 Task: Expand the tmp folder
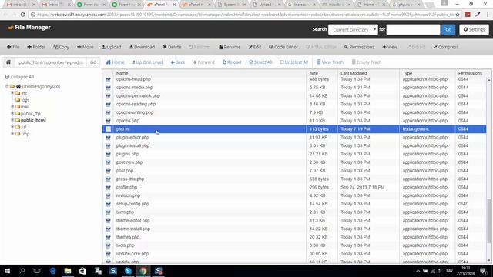pyautogui.click(x=12, y=134)
